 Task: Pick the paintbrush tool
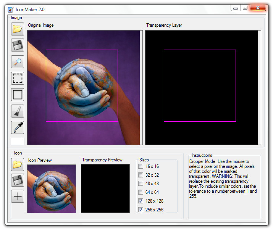click(18, 111)
